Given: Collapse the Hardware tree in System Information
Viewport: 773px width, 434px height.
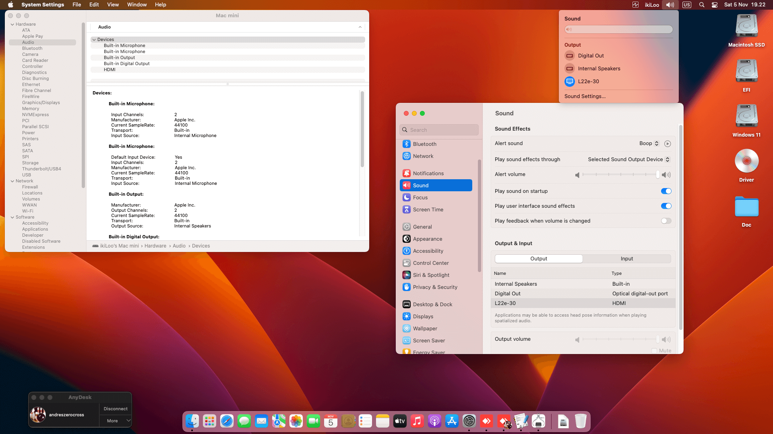Looking at the screenshot, I should tap(12, 24).
